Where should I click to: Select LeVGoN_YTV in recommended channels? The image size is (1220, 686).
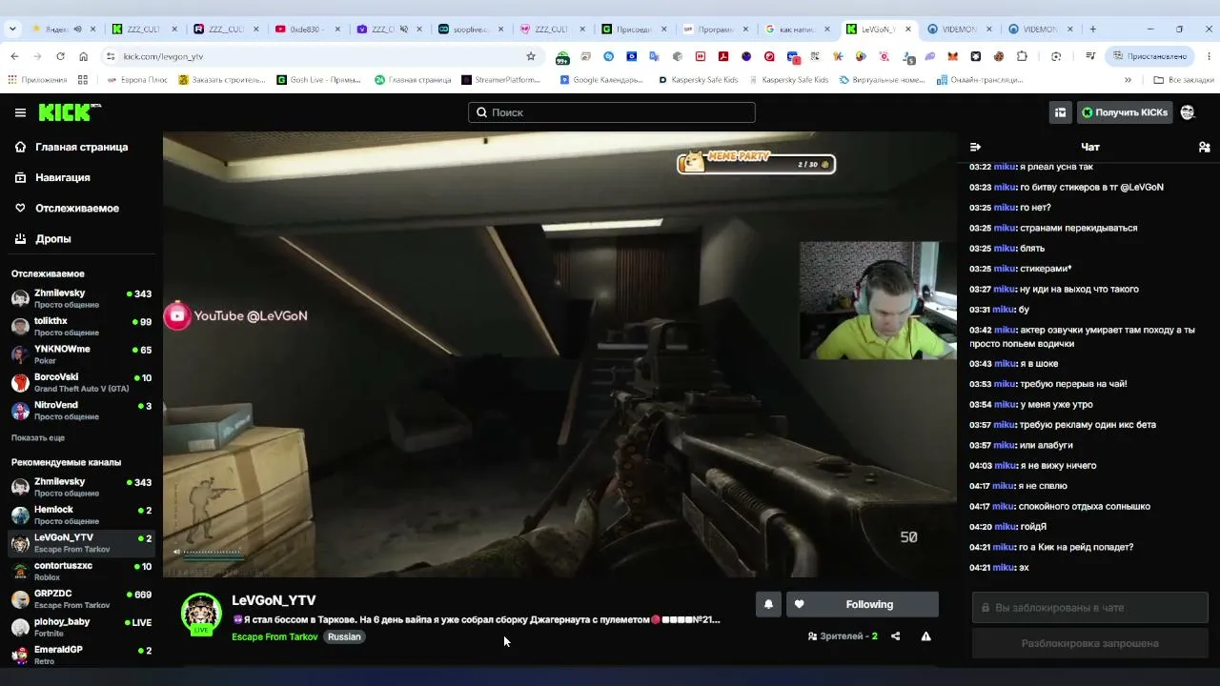coord(81,543)
